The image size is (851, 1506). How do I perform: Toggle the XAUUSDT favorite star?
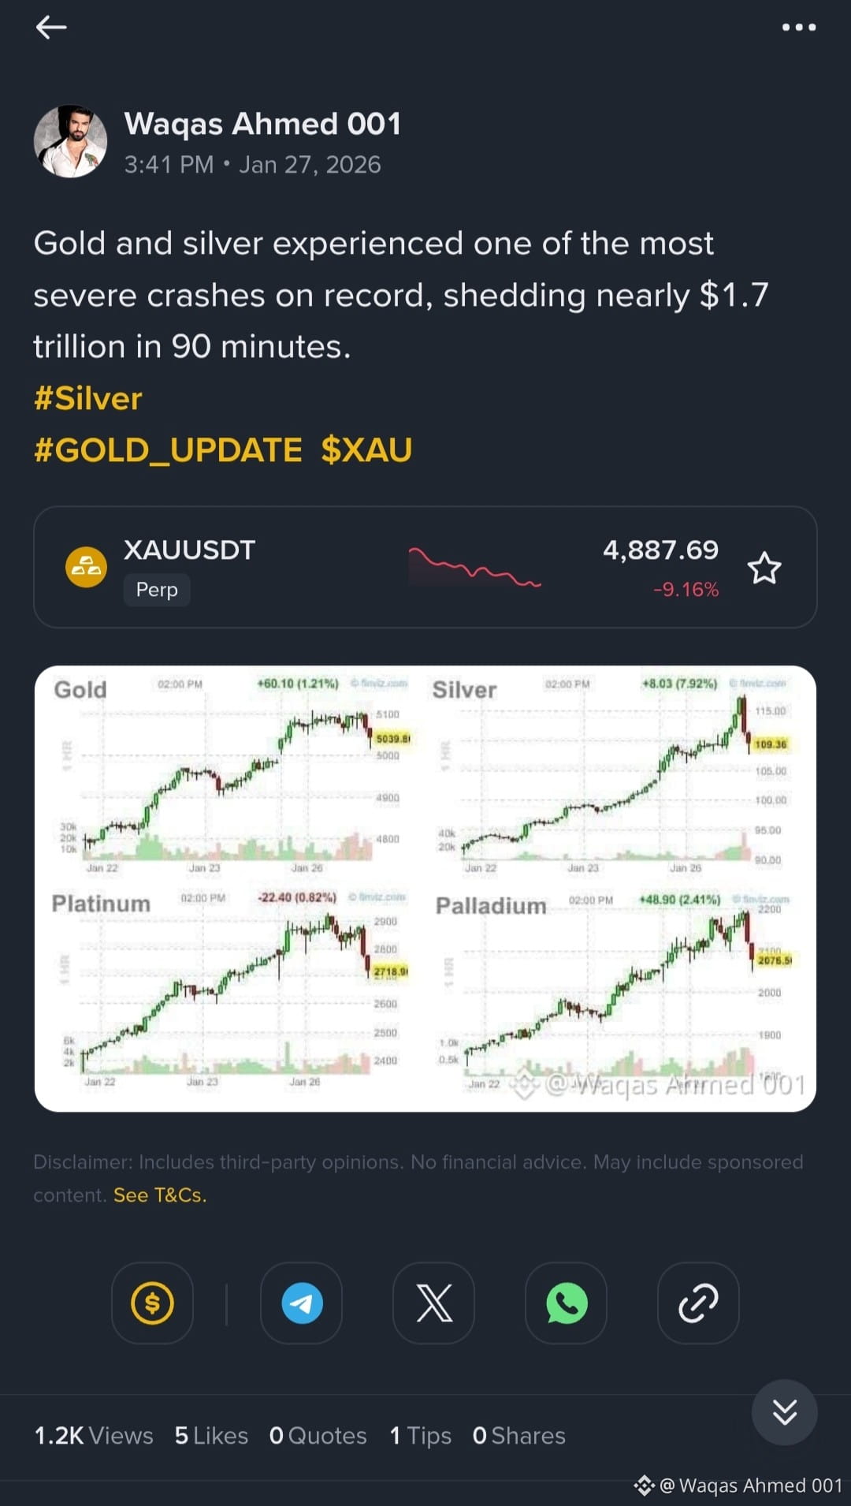pos(764,568)
